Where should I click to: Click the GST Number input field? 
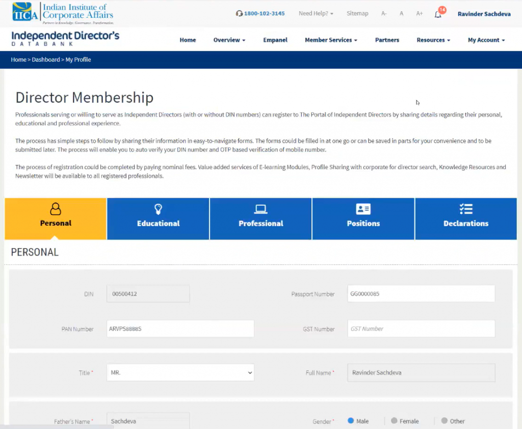click(421, 329)
